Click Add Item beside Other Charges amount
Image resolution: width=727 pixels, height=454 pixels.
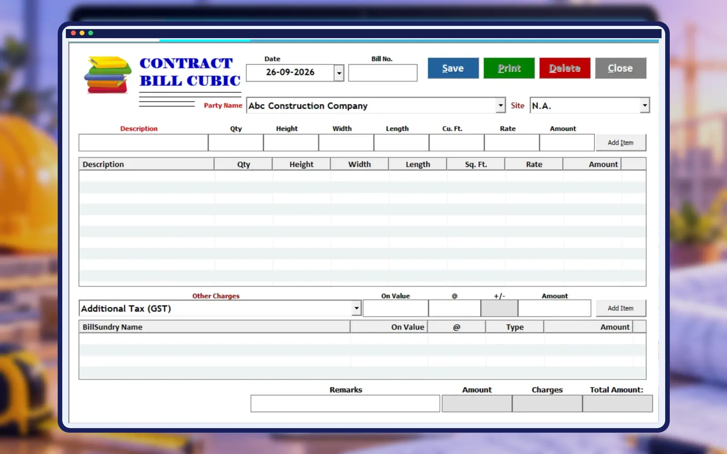tap(621, 308)
